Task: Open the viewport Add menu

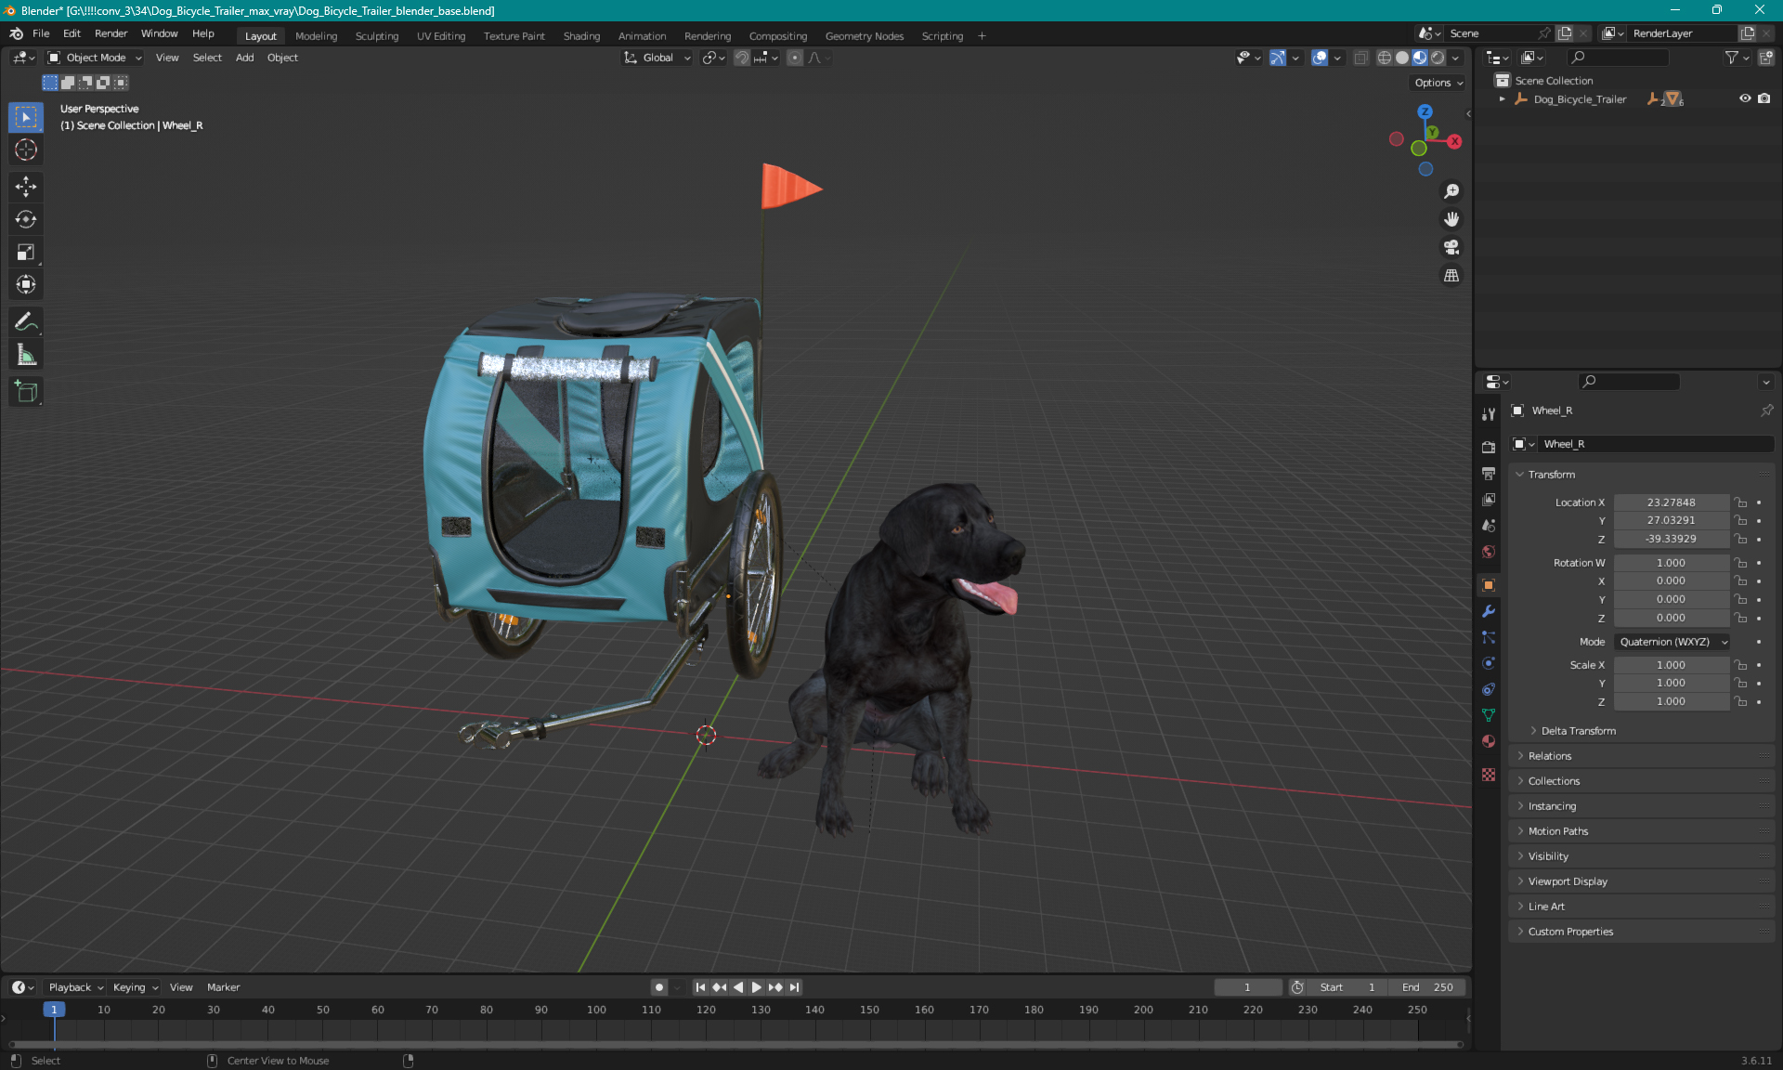Action: click(x=244, y=58)
